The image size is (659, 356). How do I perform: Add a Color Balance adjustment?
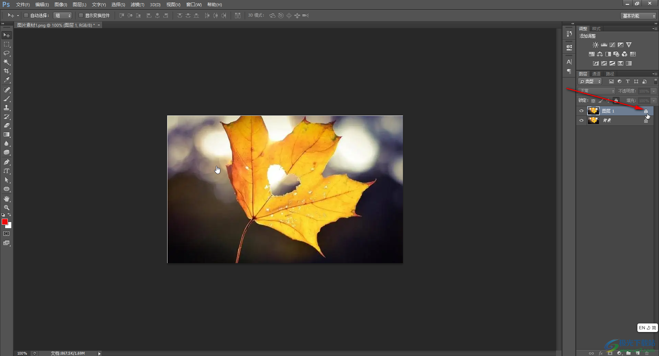coord(600,54)
